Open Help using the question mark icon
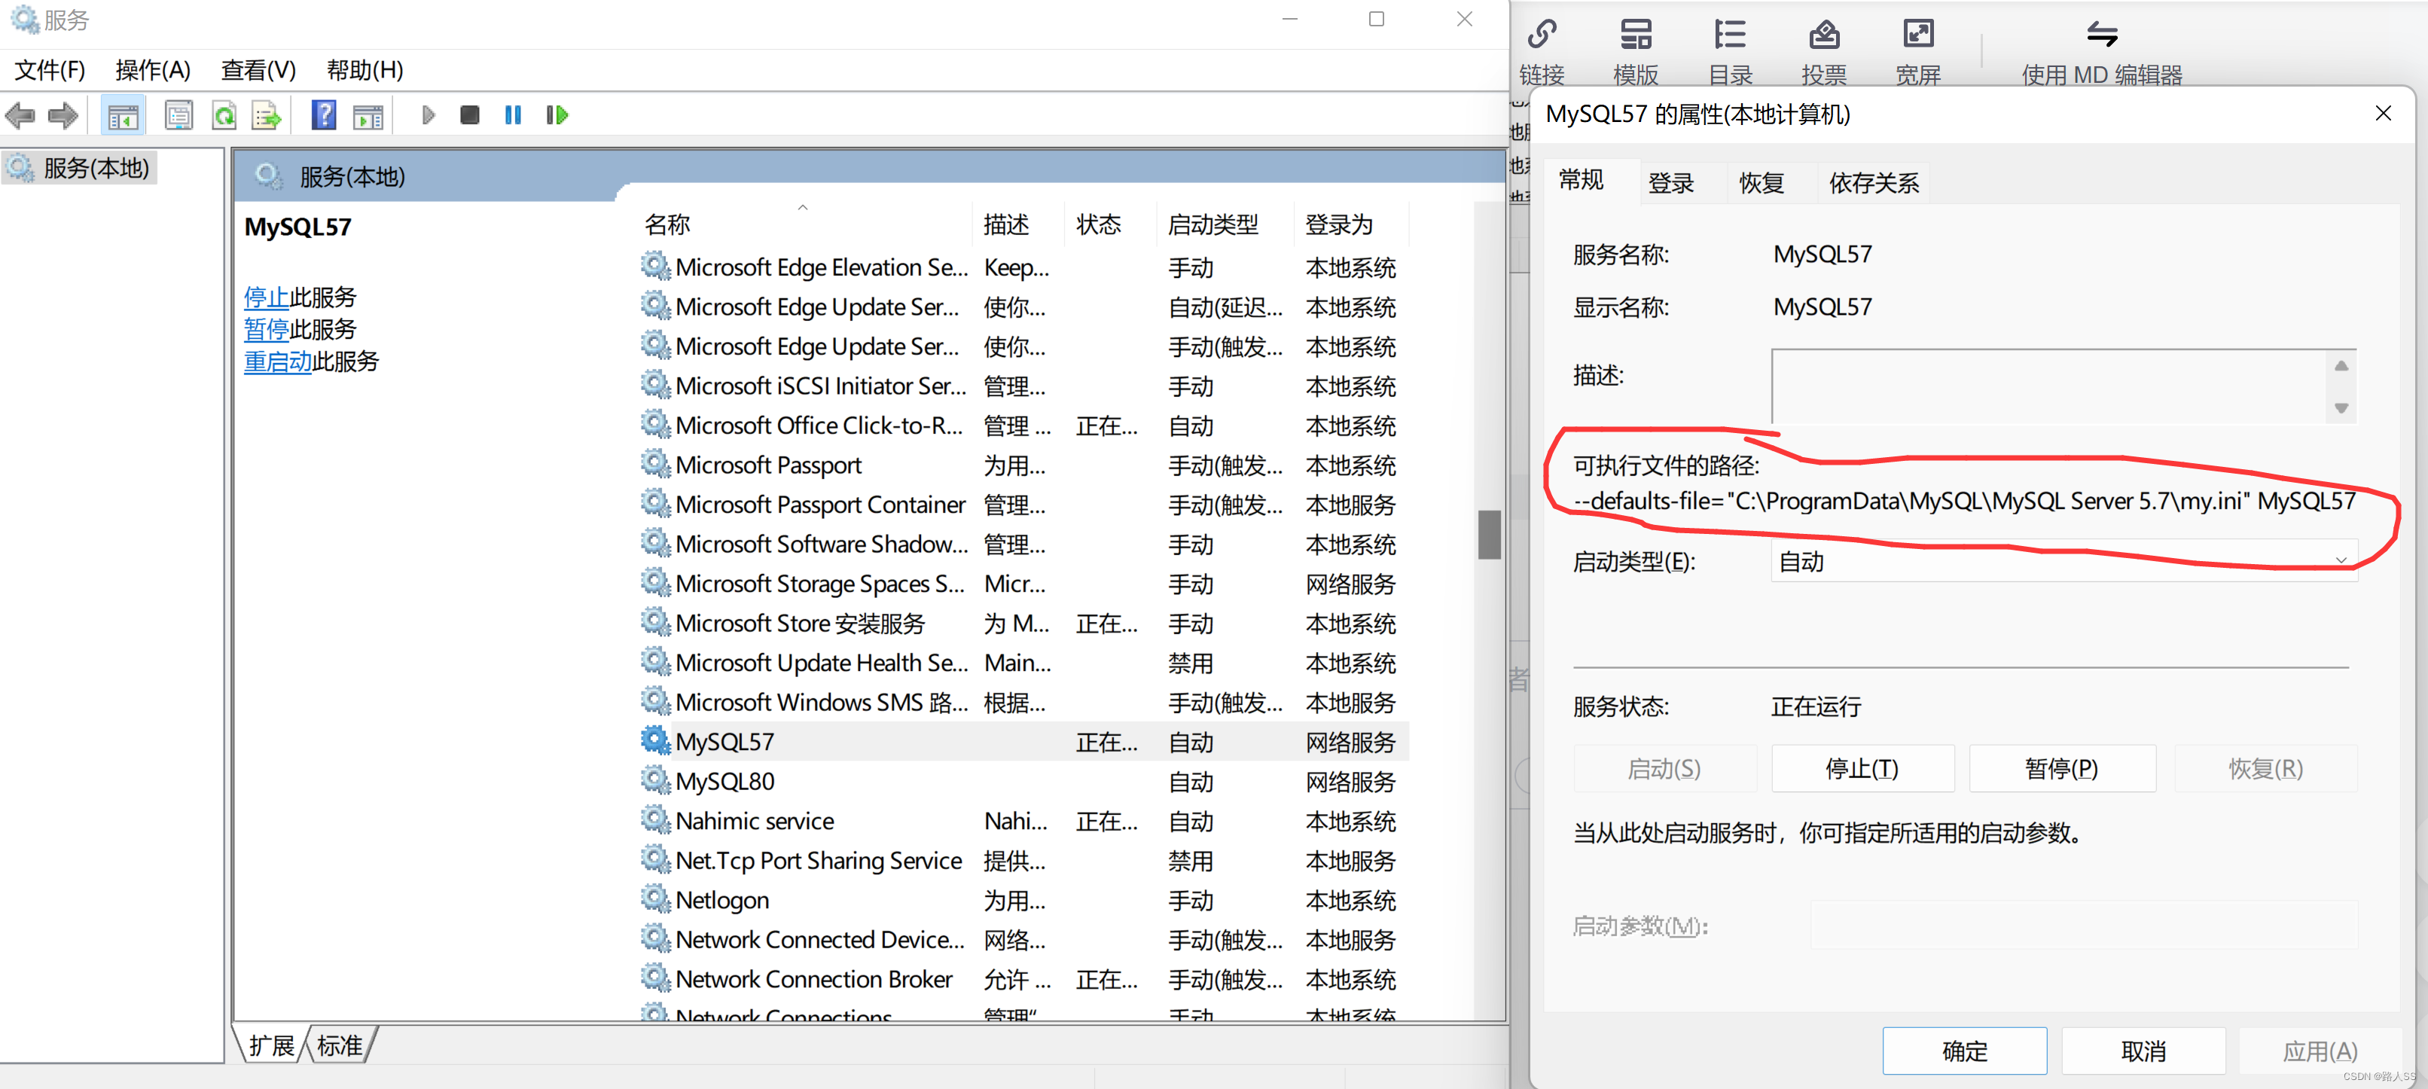Viewport: 2428px width, 1089px height. pyautogui.click(x=325, y=116)
